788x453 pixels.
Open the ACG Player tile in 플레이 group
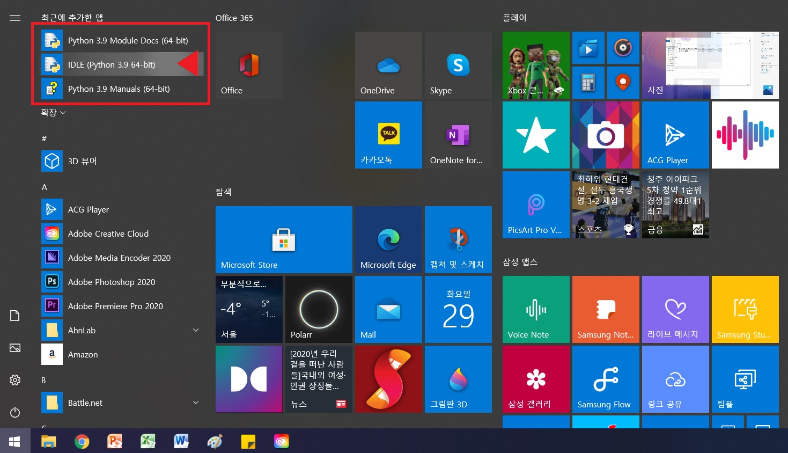coord(675,135)
